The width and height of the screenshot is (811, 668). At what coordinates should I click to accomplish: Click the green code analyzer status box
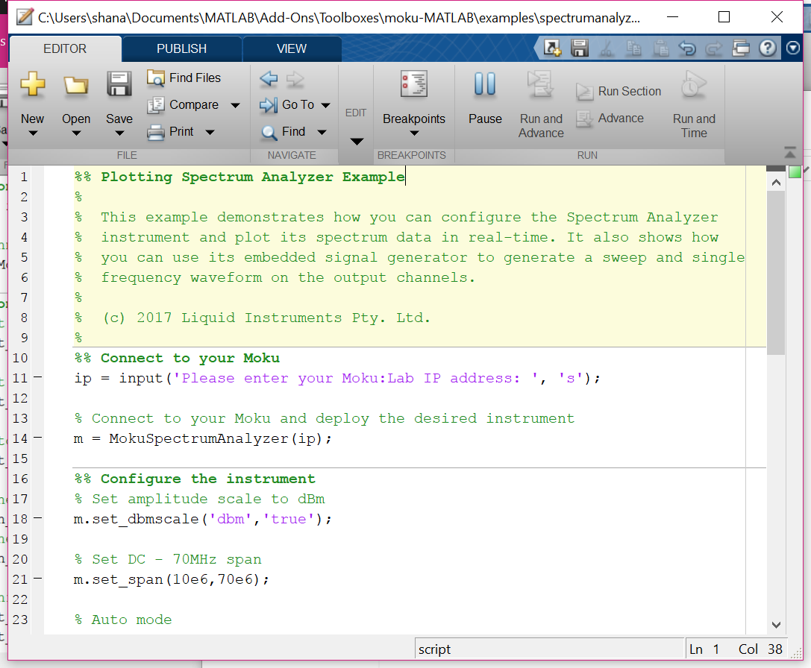coord(795,172)
